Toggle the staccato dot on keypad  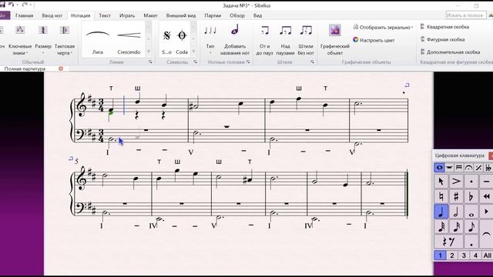pos(471,182)
